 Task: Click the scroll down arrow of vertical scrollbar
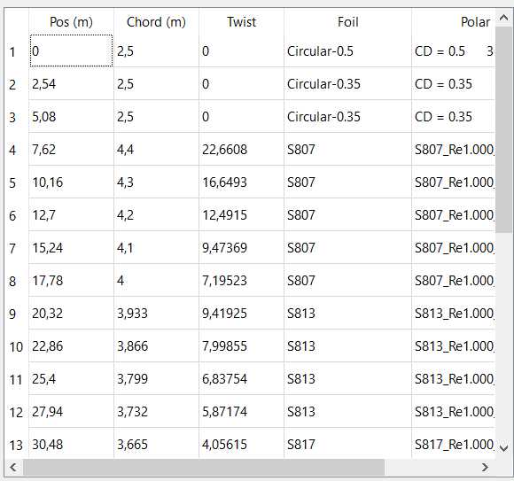tap(504, 448)
